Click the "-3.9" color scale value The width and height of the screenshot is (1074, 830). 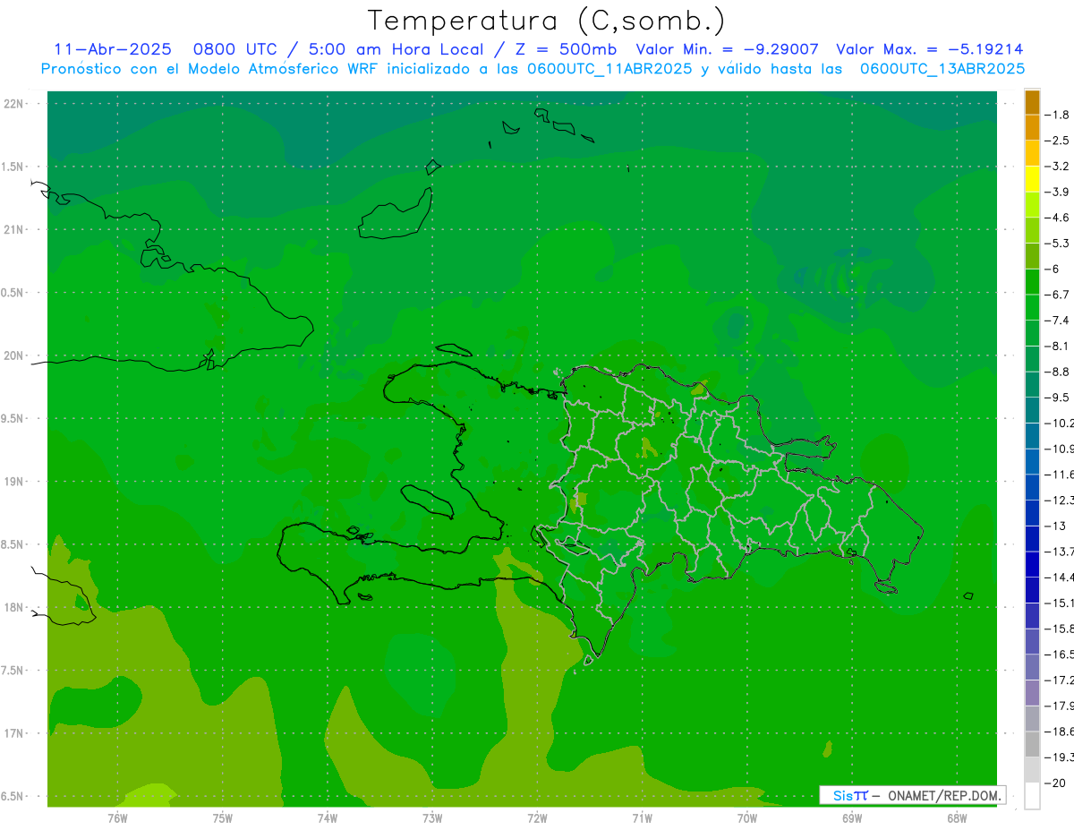click(1057, 192)
